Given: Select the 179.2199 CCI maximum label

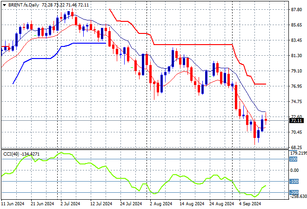Looking at the screenshot, I should click(298, 153).
